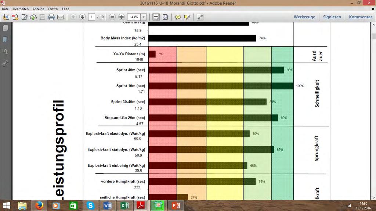
Task: Go to the previous page with the up arrow
Action: coord(73,17)
